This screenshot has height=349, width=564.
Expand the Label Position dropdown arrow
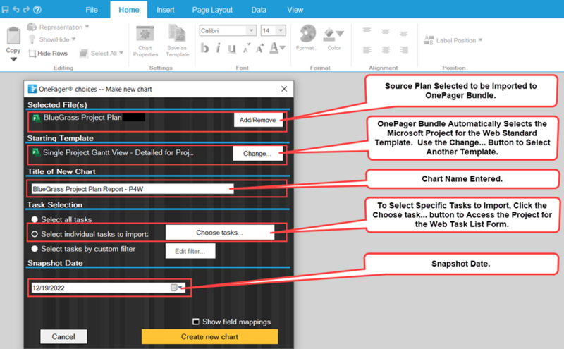[481, 40]
